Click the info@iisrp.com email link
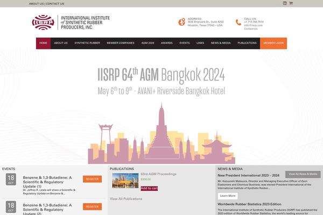This screenshot has height=215, width=323. [x=254, y=25]
